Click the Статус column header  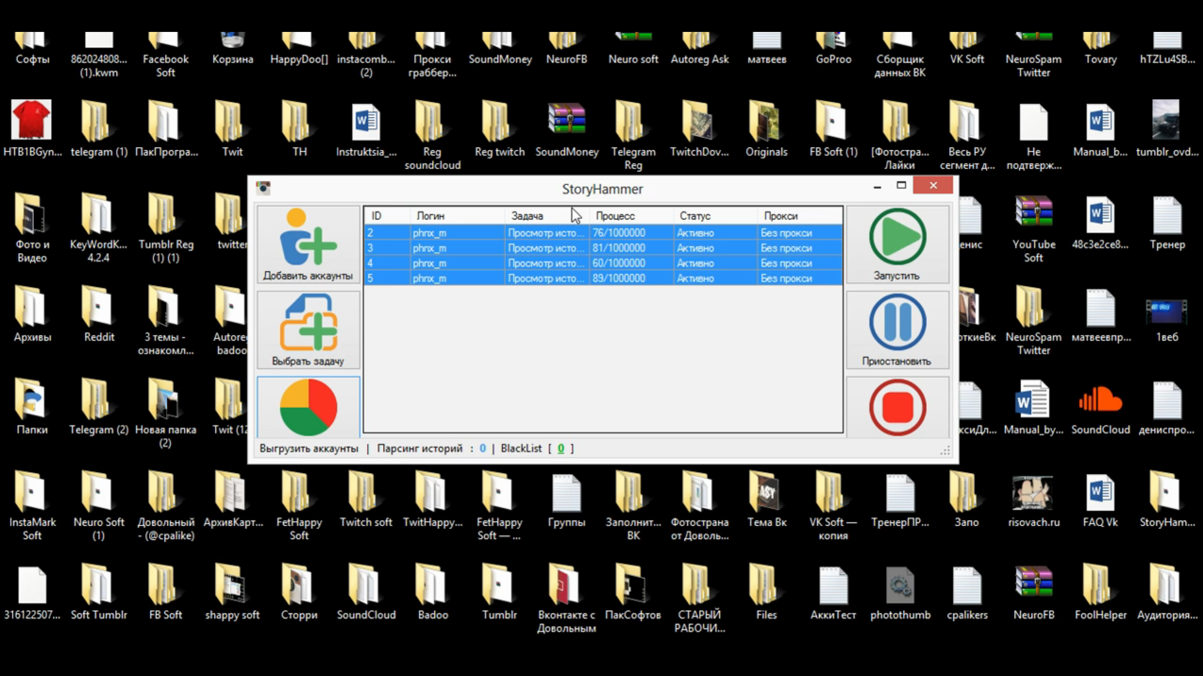pyautogui.click(x=695, y=216)
